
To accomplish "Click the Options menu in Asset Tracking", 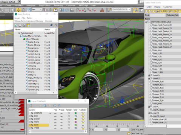I will [x=49, y=21].
